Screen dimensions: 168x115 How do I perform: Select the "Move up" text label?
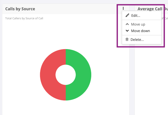[x=138, y=24]
